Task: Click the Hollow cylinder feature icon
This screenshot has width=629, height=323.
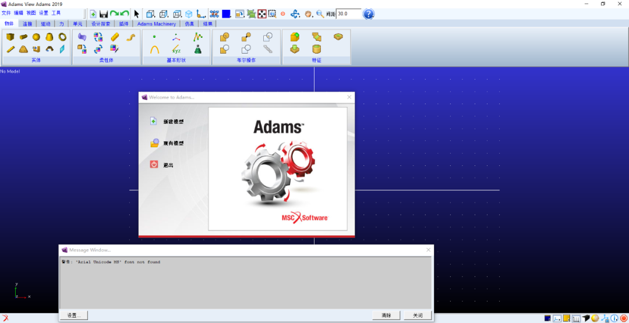Action: [316, 49]
